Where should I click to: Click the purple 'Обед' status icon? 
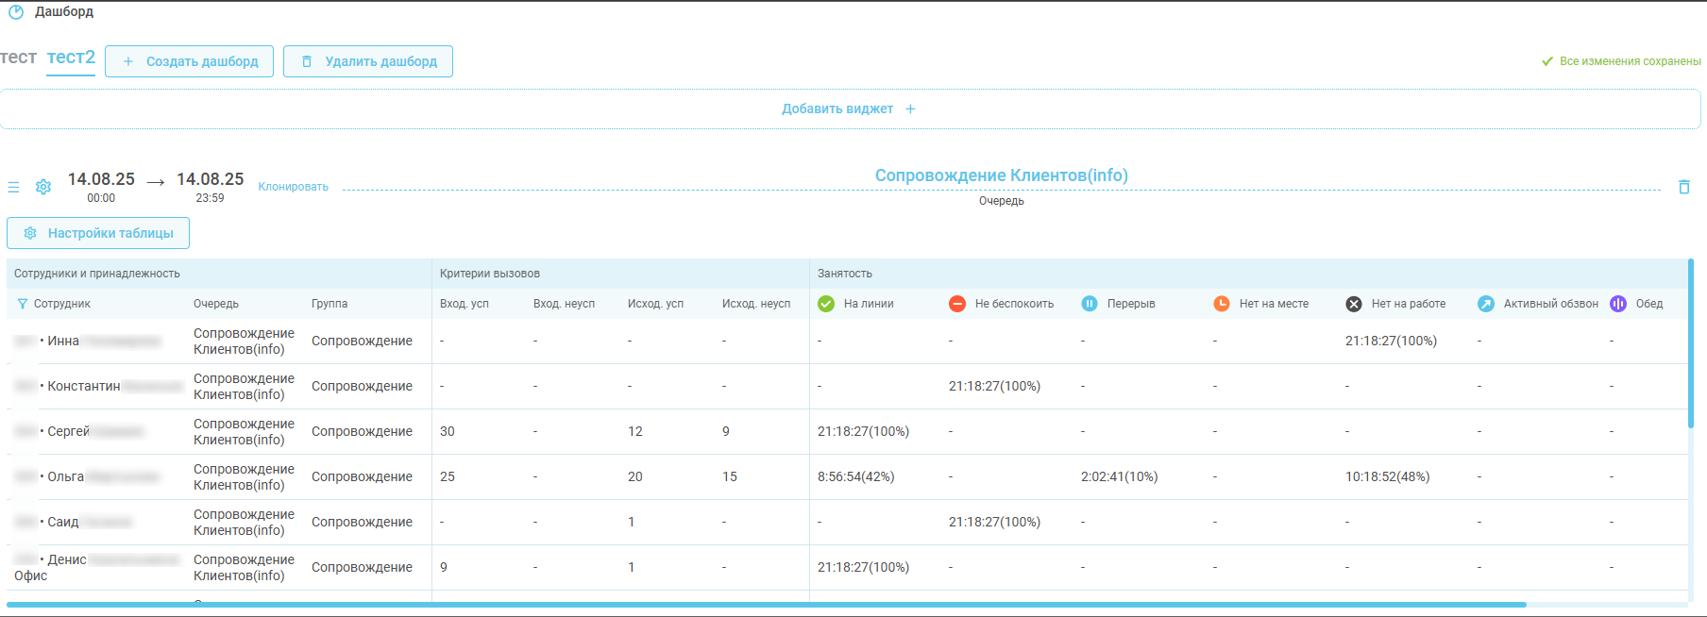(x=1618, y=304)
